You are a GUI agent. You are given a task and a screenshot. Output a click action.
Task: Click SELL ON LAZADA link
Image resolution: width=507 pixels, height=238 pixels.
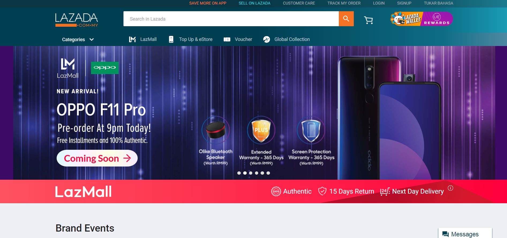254,3
